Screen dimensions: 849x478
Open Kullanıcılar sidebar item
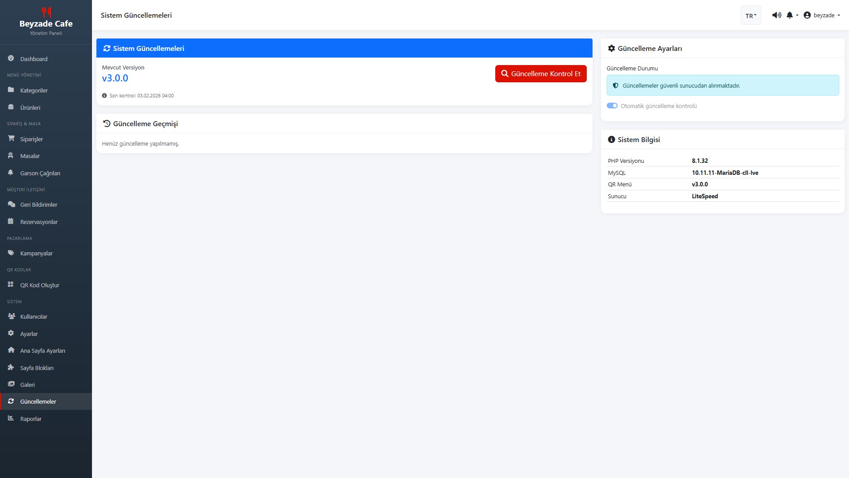point(34,316)
